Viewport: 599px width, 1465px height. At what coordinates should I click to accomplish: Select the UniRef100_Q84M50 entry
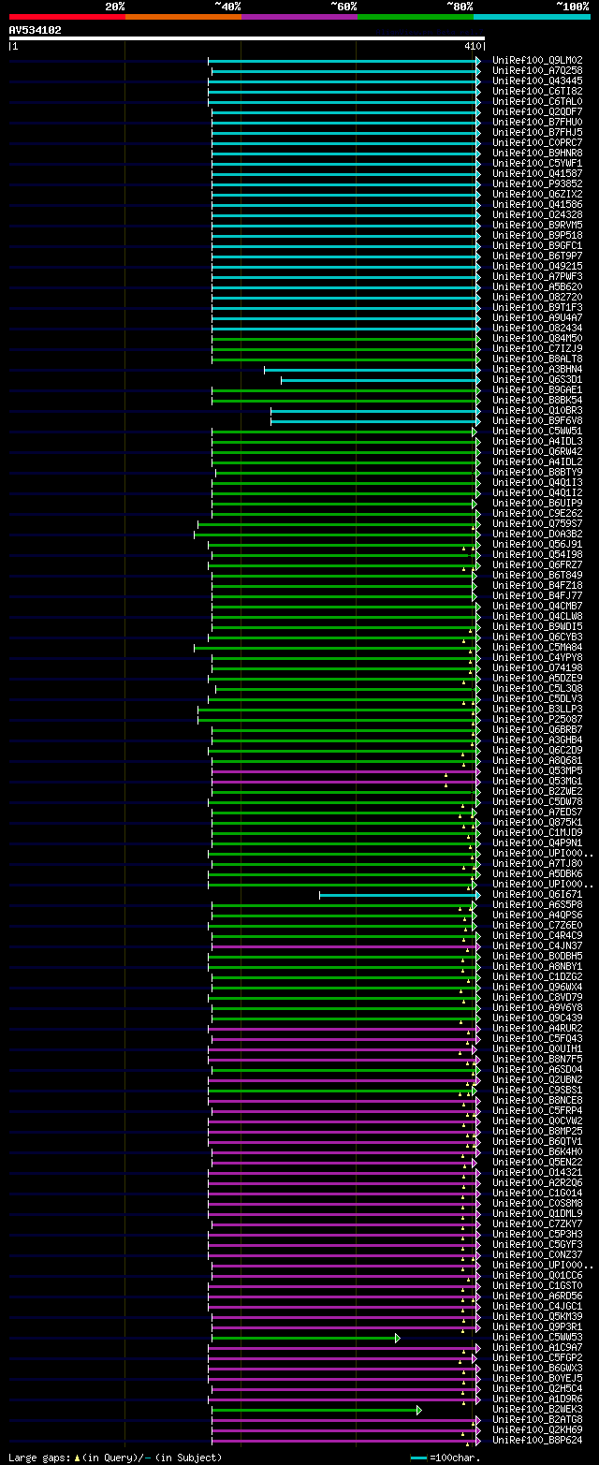point(537,338)
